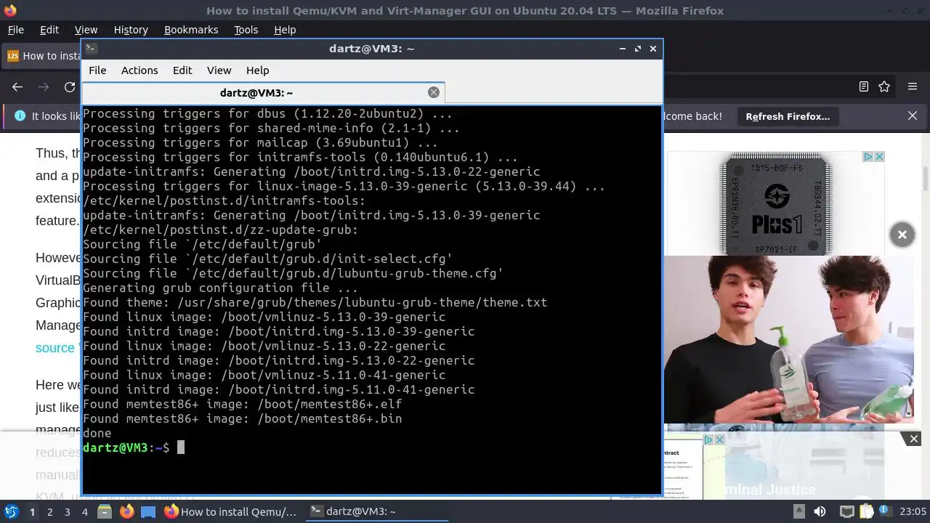Click show desktop icon in taskbar
This screenshot has height=523, width=930.
[x=147, y=512]
